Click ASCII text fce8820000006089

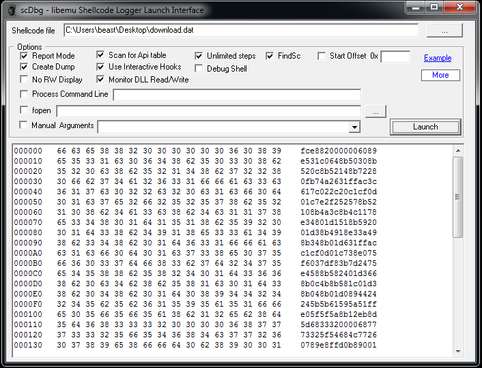click(x=339, y=151)
